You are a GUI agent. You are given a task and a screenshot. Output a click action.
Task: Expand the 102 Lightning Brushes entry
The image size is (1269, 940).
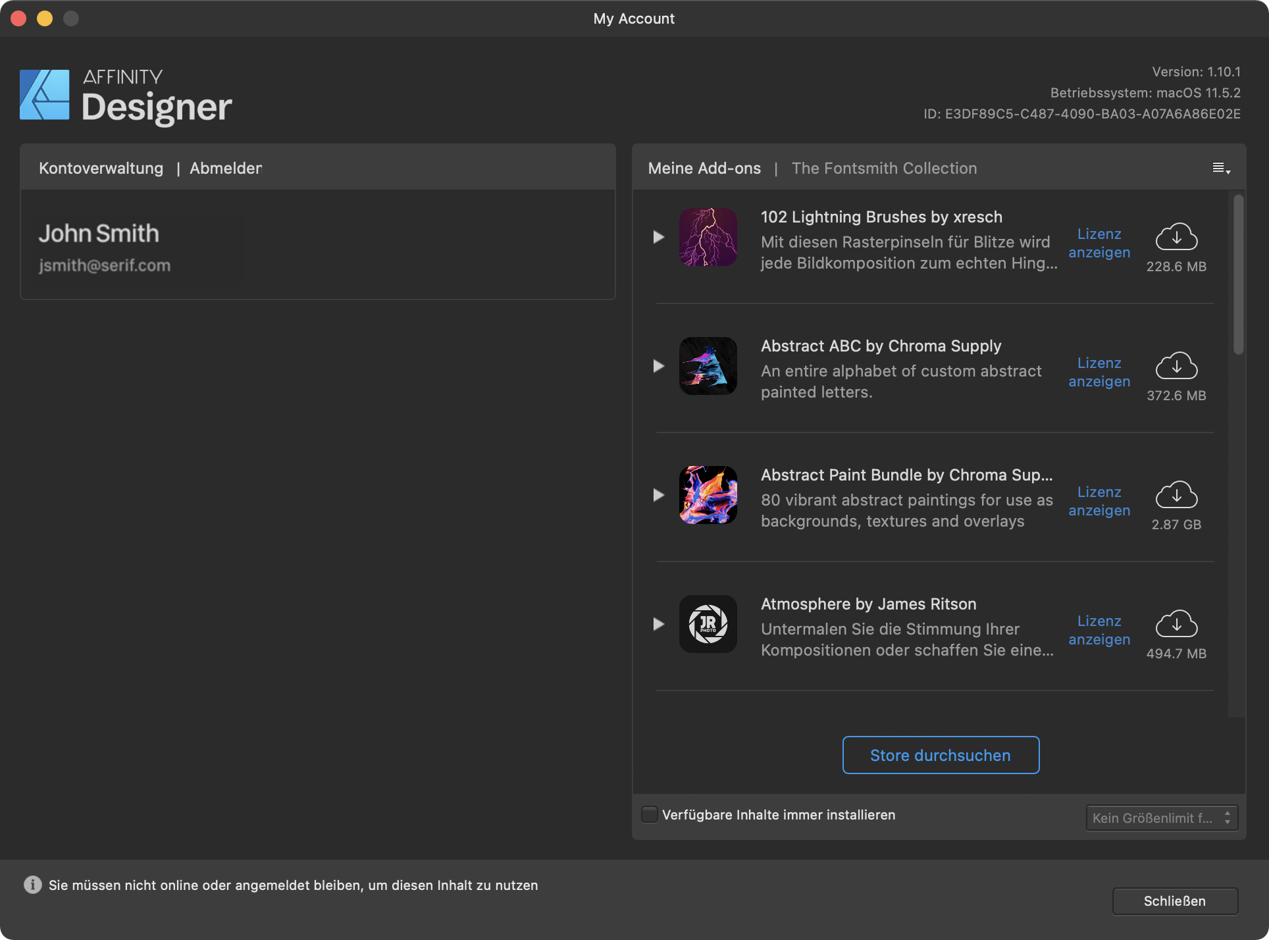658,237
